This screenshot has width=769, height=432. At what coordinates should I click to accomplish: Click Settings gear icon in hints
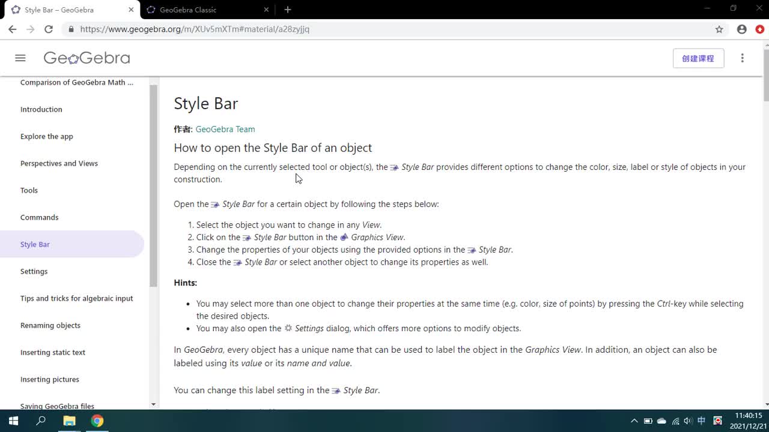(x=288, y=328)
